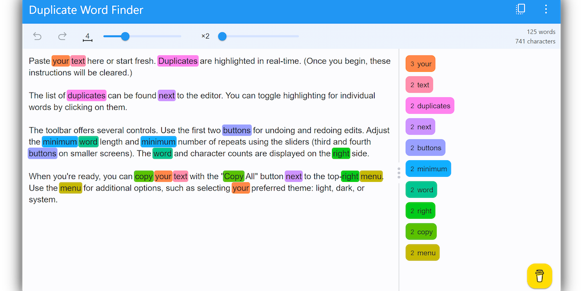
Task: Click the undo arrow icon
Action: [38, 36]
